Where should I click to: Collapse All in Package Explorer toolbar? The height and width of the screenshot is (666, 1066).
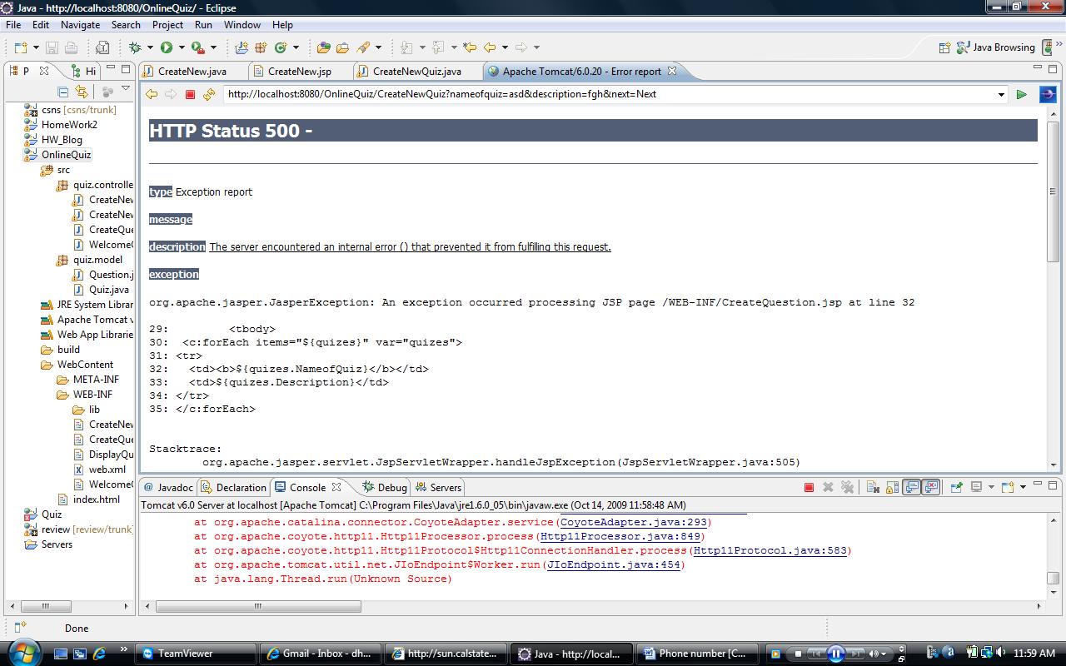point(63,92)
